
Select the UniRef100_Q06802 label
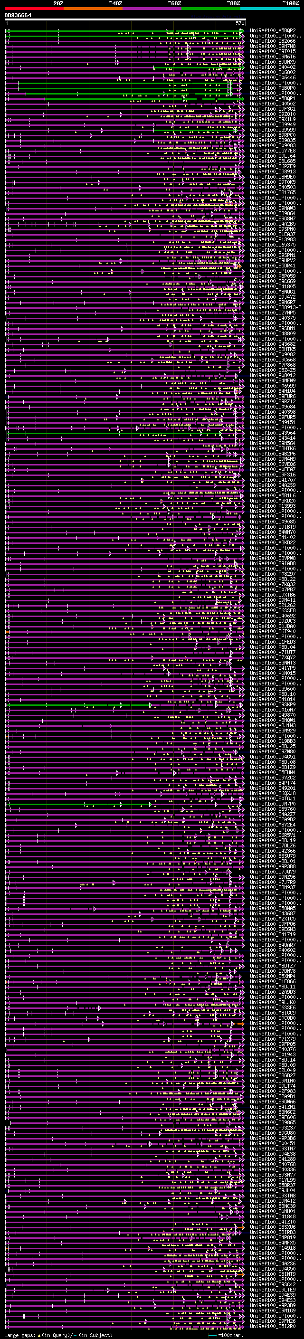point(273,72)
